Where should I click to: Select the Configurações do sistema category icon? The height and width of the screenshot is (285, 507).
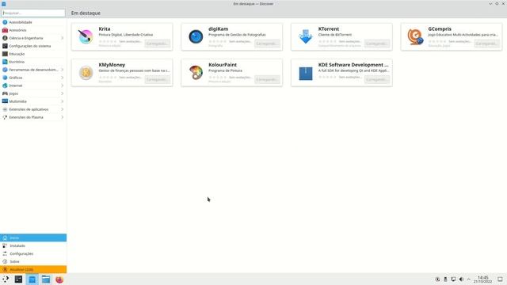[x=5, y=46]
